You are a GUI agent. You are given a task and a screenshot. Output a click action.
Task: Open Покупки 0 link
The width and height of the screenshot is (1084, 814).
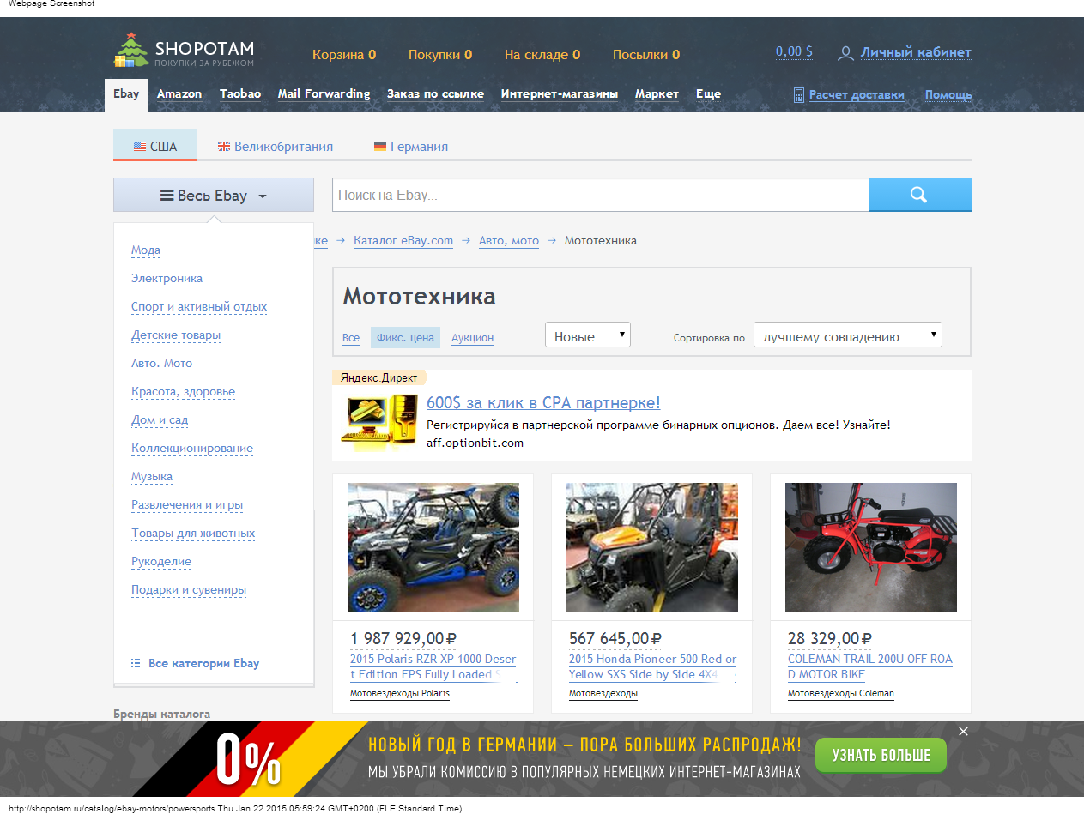pyautogui.click(x=440, y=55)
